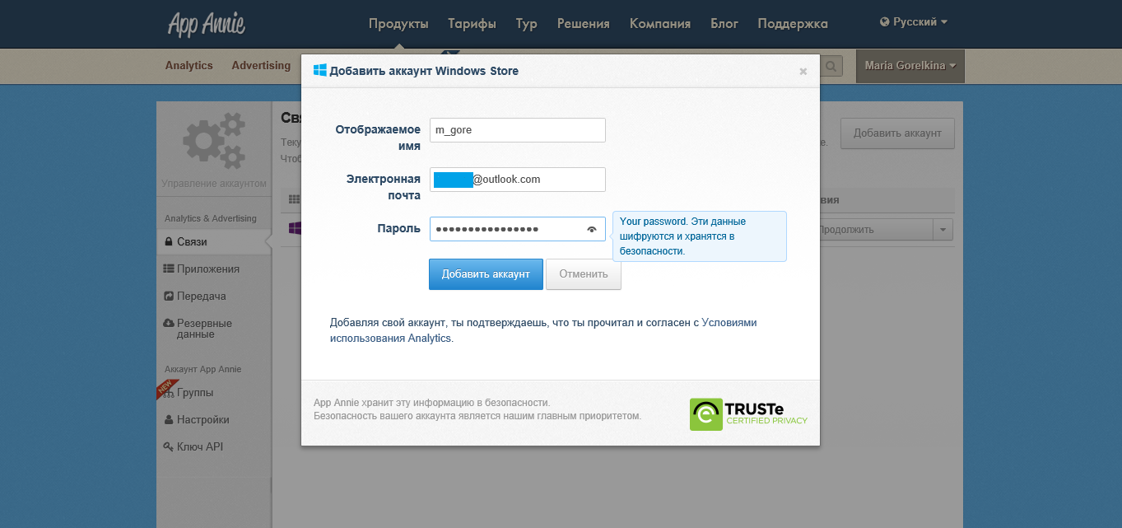Close the Windows Store account dialog
Viewport: 1122px width, 528px height.
click(x=803, y=72)
